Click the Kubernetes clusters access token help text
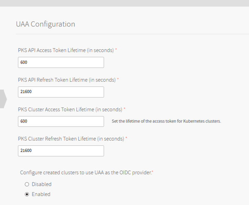The image size is (249, 205). pos(166,121)
